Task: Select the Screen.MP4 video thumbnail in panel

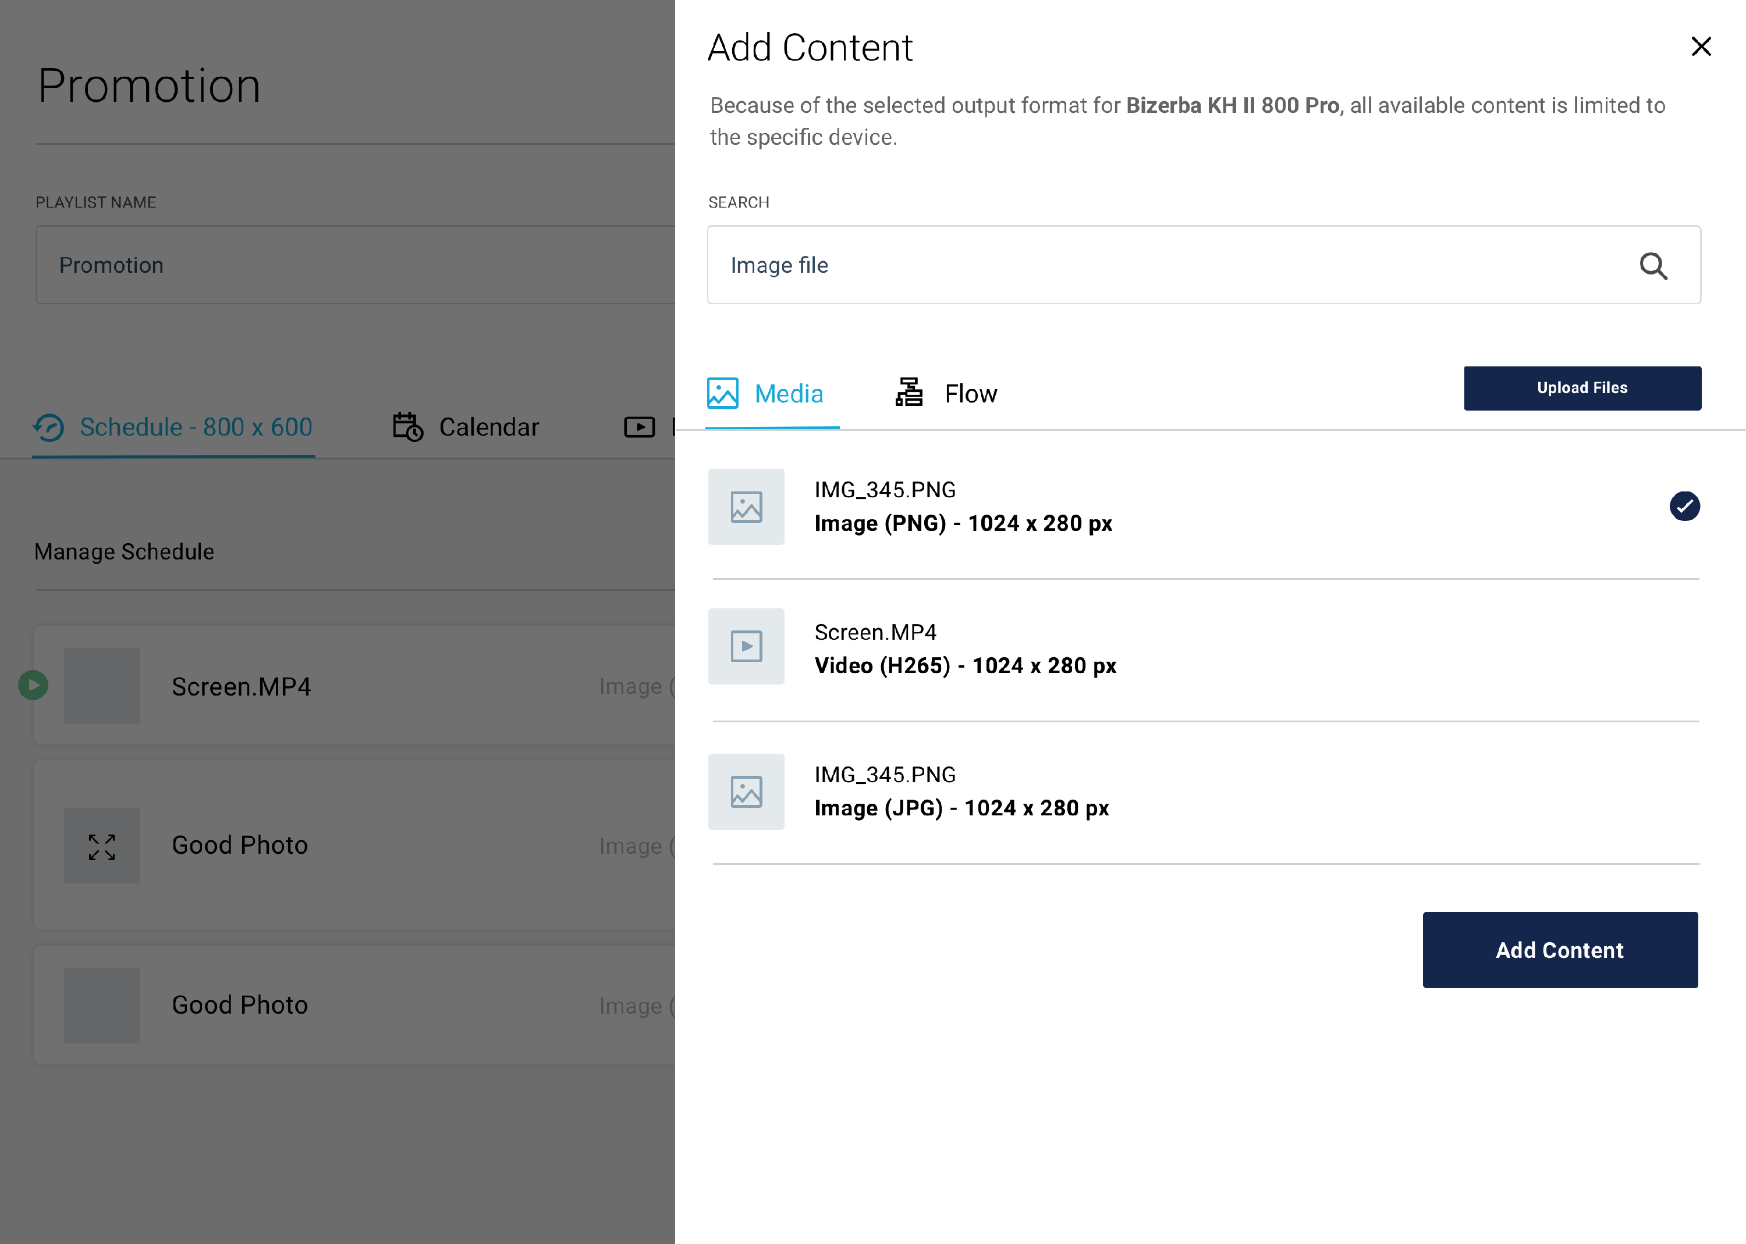Action: 746,647
